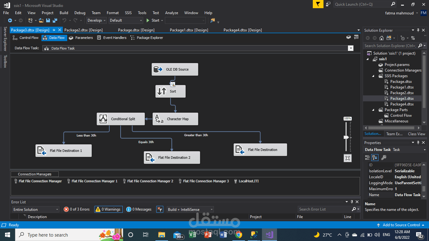The height and width of the screenshot is (241, 429).
Task: Toggle the 0 Messages filter button
Action: click(x=139, y=209)
